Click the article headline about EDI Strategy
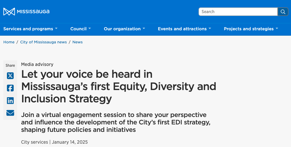Image resolution: width=291 pixels, height=147 pixels. (119, 86)
